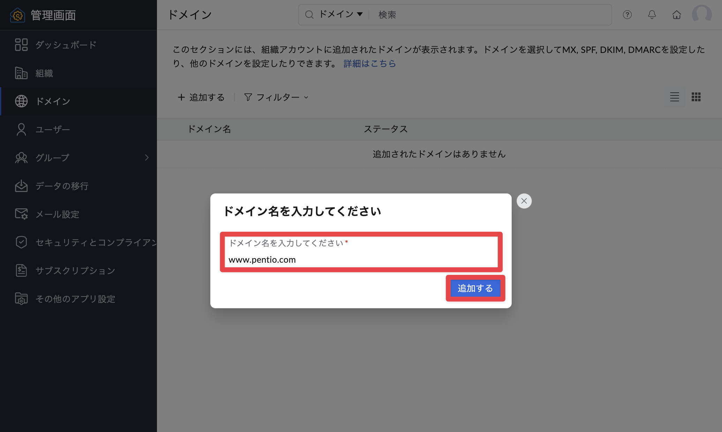Click the ドメイン名 column header
722x432 pixels.
(x=209, y=129)
